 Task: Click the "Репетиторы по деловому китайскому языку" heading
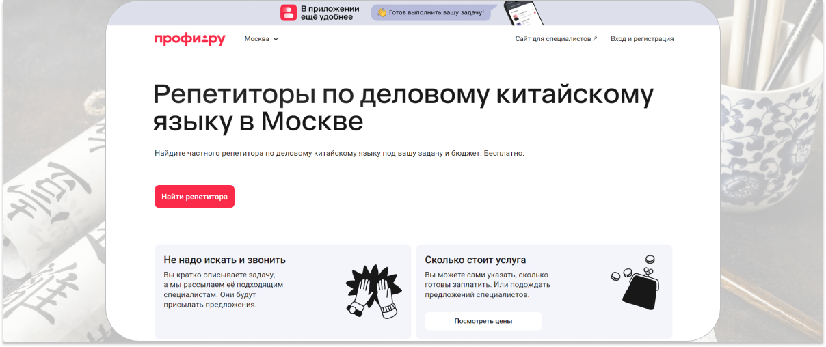coord(403,107)
